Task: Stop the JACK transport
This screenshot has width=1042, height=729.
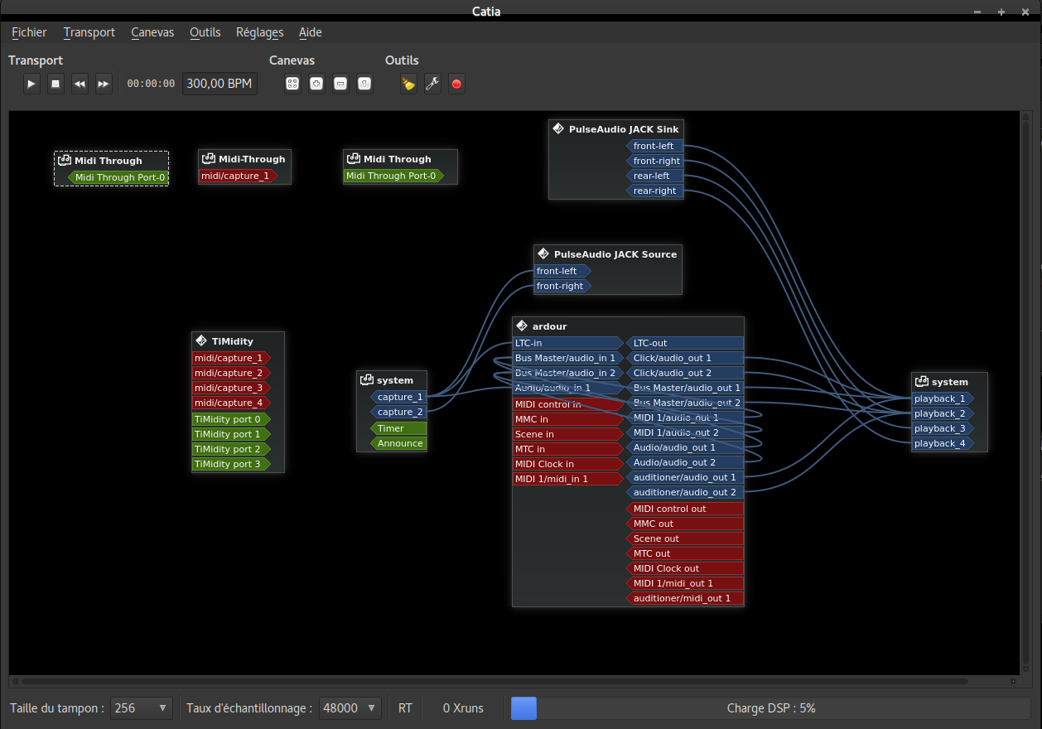Action: [55, 84]
